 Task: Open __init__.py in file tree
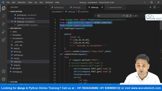click(18, 45)
